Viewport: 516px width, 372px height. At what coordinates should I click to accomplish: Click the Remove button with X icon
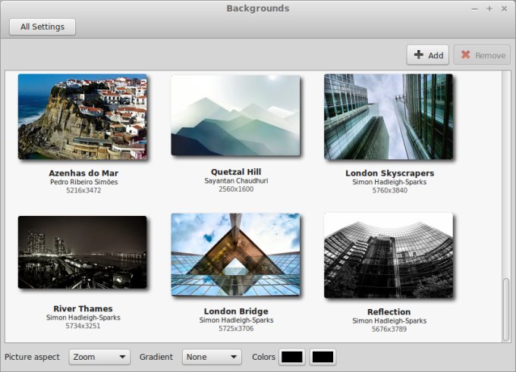482,55
